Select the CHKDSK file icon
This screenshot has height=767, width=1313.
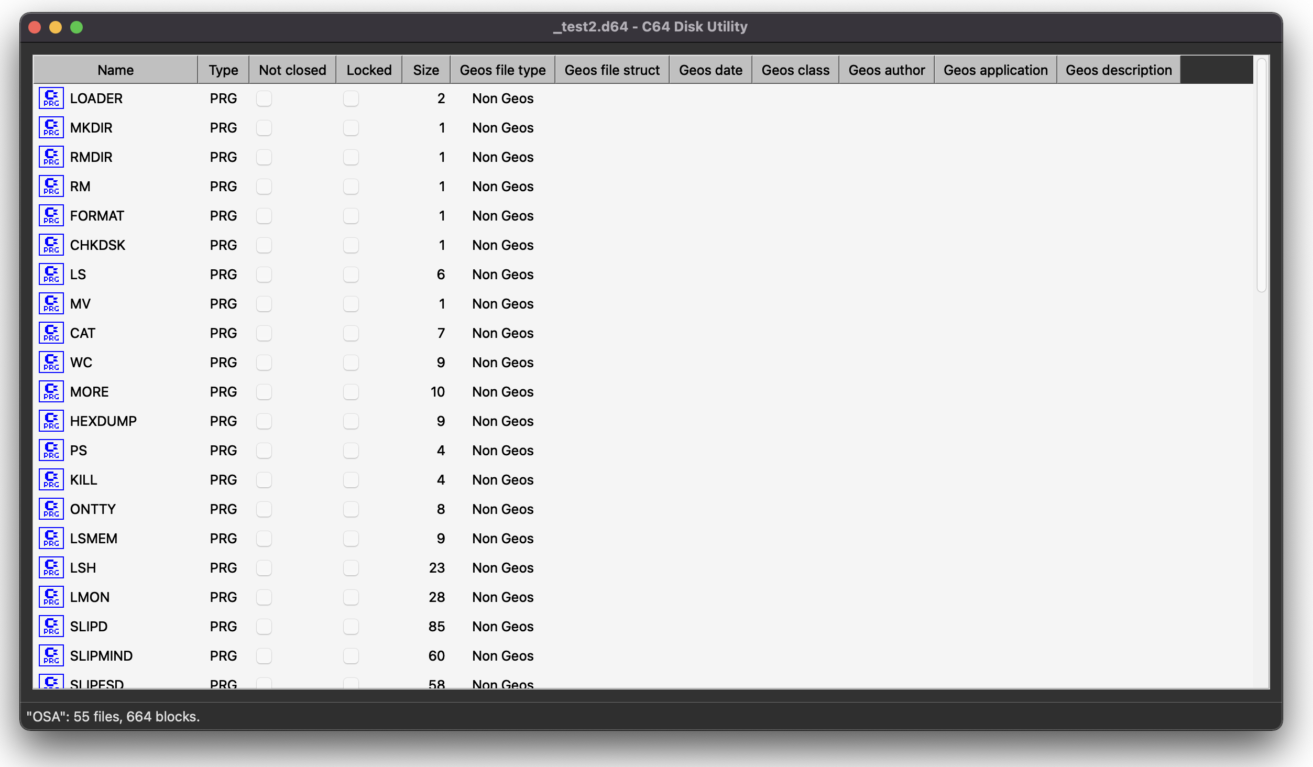pos(51,245)
